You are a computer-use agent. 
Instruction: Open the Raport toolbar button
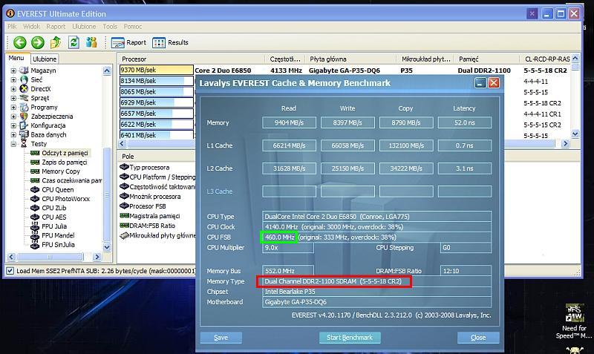tap(128, 42)
